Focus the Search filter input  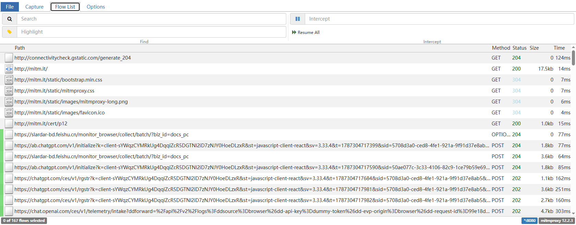[x=151, y=19]
